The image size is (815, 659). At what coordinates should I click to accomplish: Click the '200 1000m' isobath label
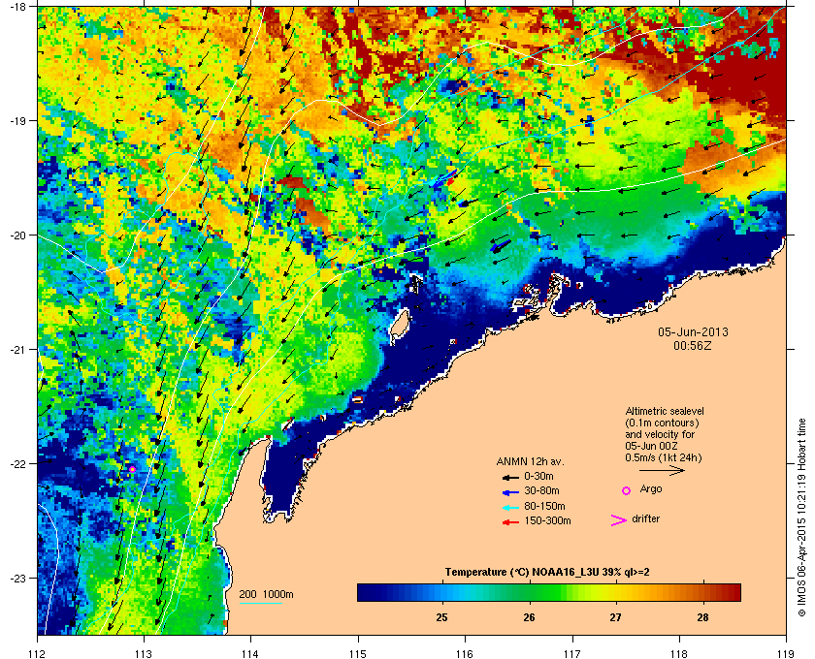click(x=266, y=595)
